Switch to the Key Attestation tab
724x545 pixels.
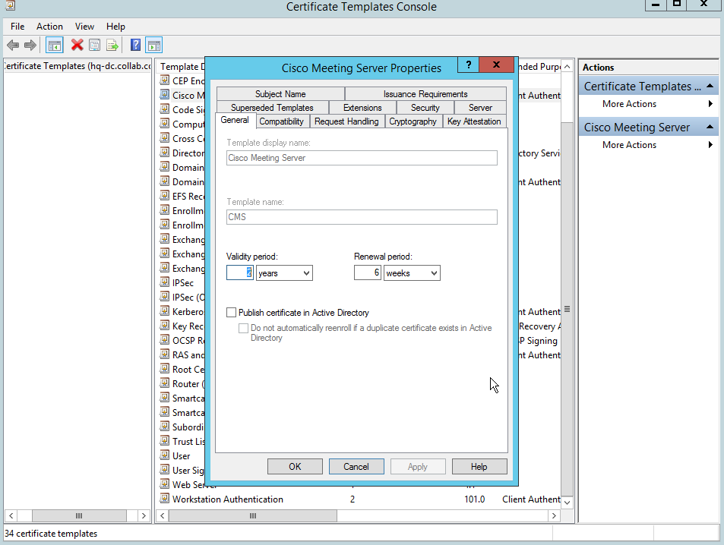tap(474, 121)
